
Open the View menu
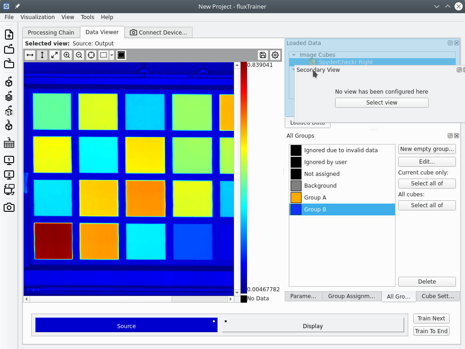[68, 17]
